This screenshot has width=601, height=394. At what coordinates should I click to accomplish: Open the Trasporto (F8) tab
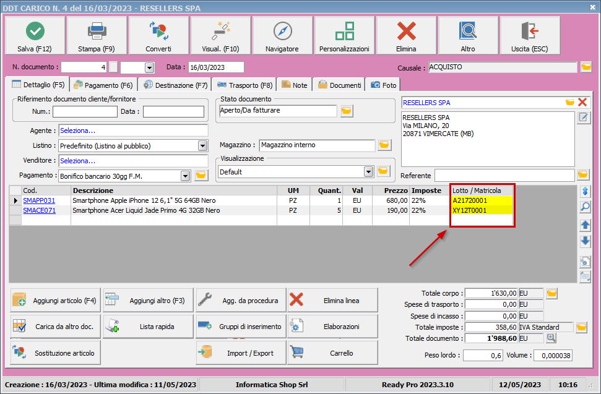pyautogui.click(x=244, y=85)
